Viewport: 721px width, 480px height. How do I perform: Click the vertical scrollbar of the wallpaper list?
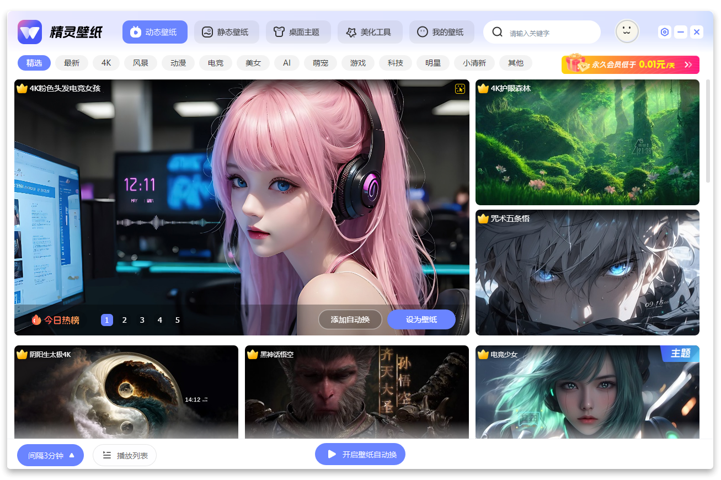click(x=708, y=131)
